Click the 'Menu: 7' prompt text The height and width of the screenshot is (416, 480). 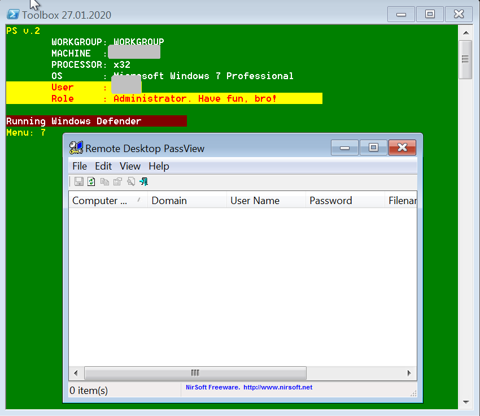point(26,132)
